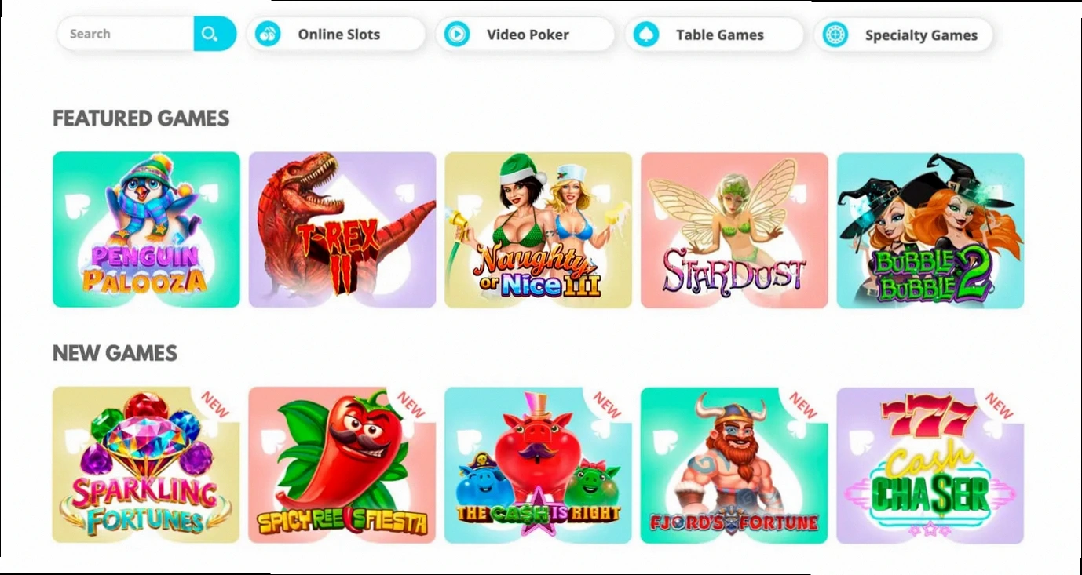Switch to Video Poker games

pos(525,35)
